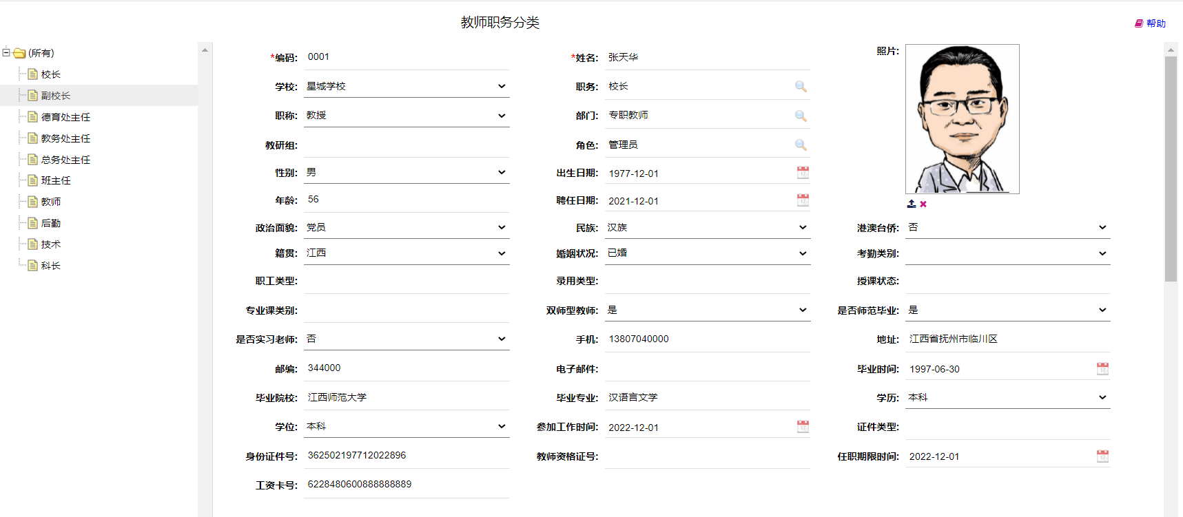Open the calendar for 参加工作时间
The height and width of the screenshot is (517, 1183).
(x=803, y=427)
